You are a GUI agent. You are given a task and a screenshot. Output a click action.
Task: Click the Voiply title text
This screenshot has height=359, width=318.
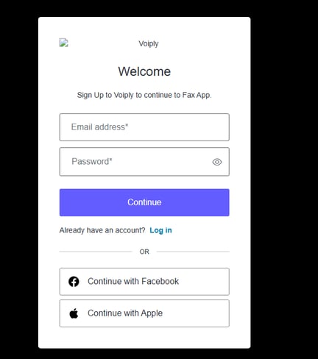(x=149, y=43)
